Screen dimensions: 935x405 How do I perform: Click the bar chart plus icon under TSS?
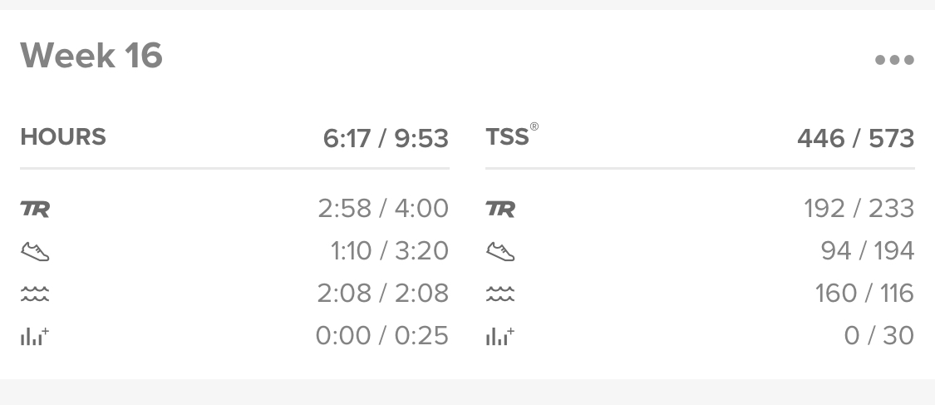coord(499,336)
